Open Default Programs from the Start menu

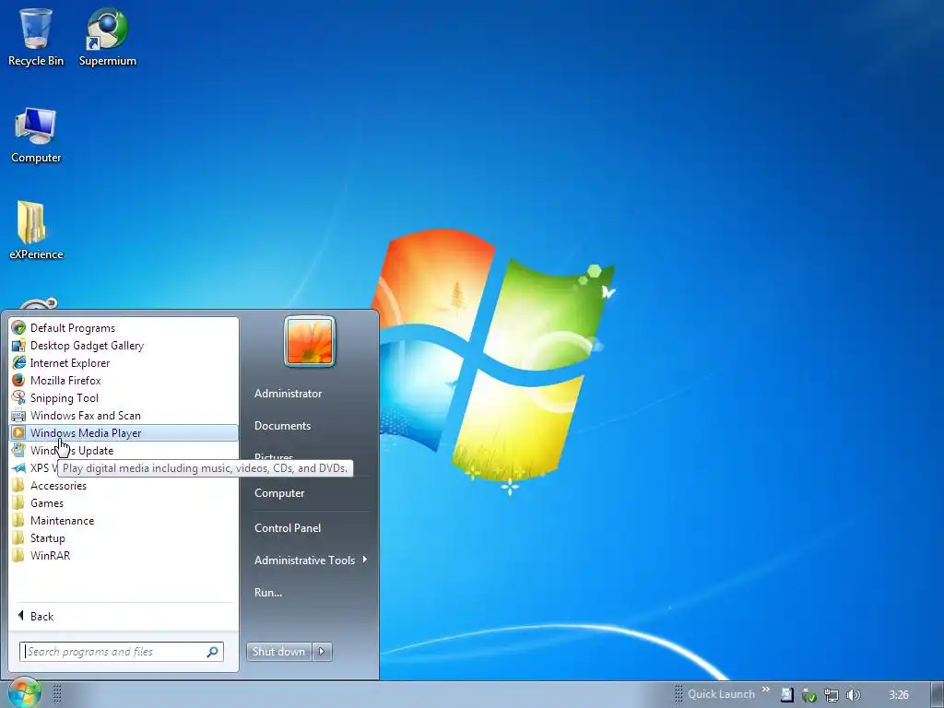[124, 328]
